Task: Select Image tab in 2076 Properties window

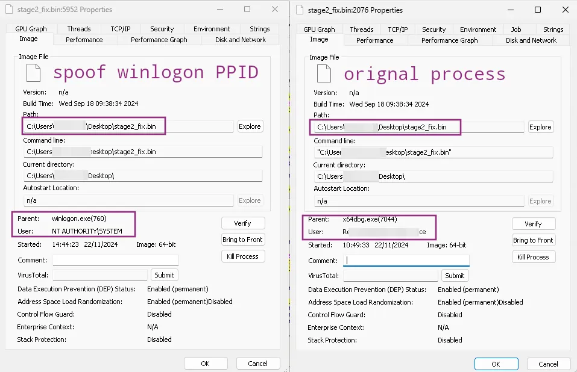Action: pyautogui.click(x=319, y=40)
